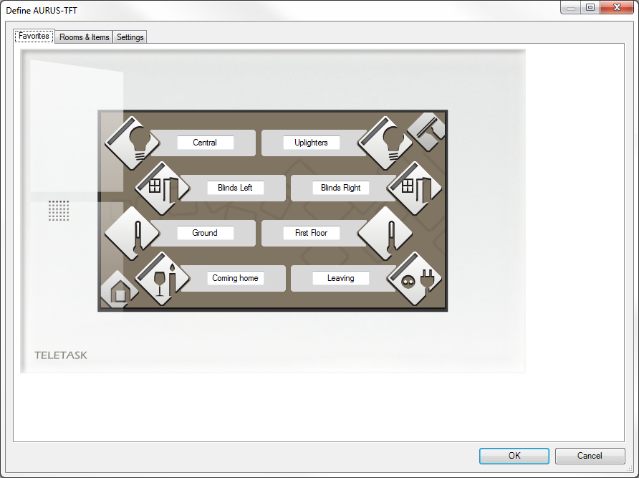Viewport: 639px width, 478px height.
Task: Select the Favorites tab
Action: pos(34,37)
